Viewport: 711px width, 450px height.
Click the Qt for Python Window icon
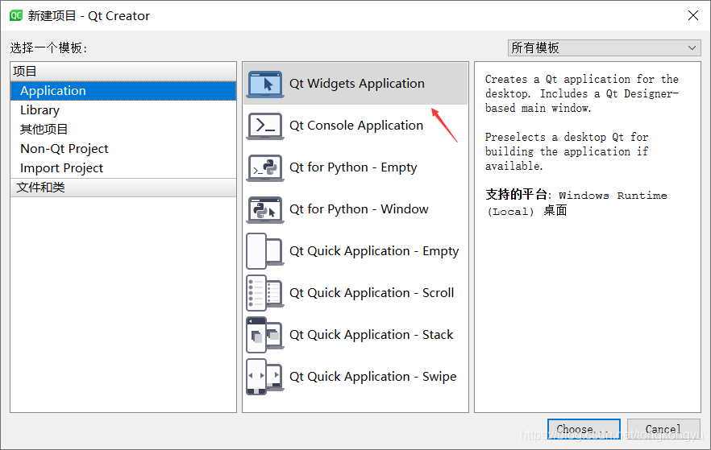click(x=265, y=209)
